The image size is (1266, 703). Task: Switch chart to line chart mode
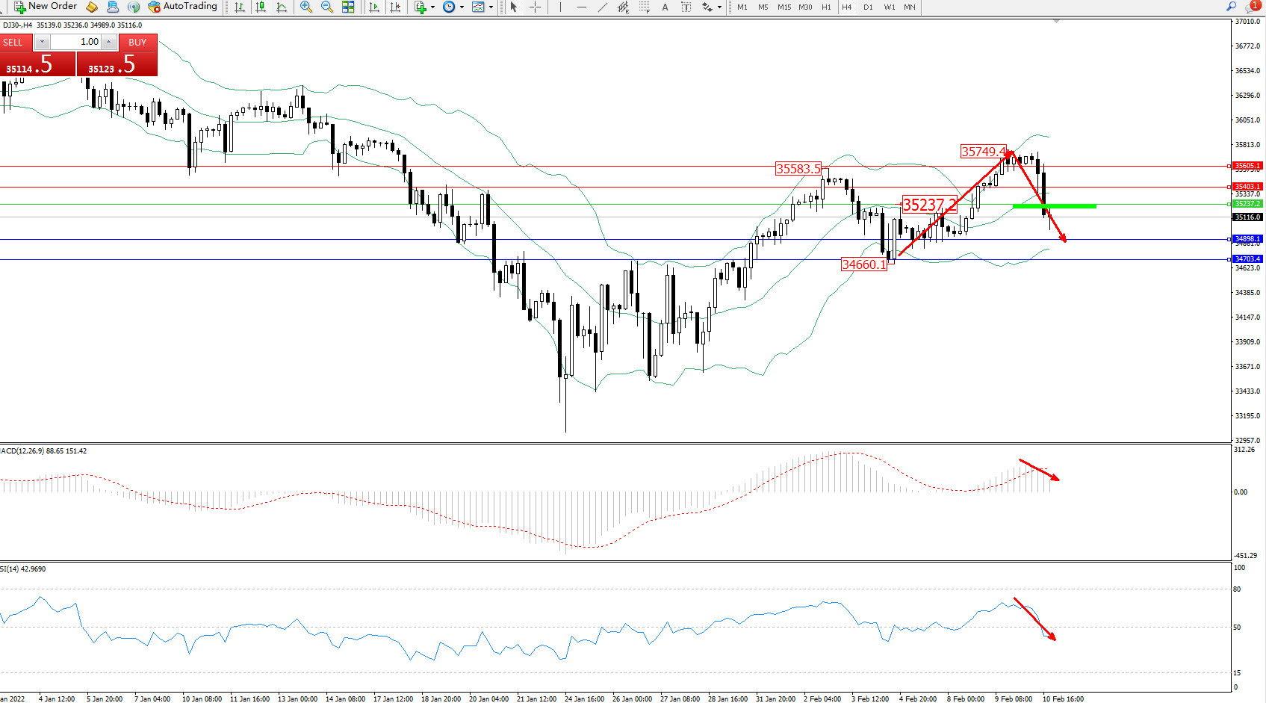(282, 7)
